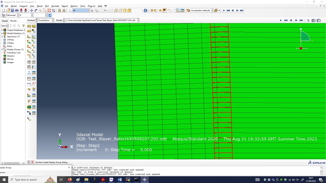
Task: Click the Replace Selected display group icon
Action: 151,11
